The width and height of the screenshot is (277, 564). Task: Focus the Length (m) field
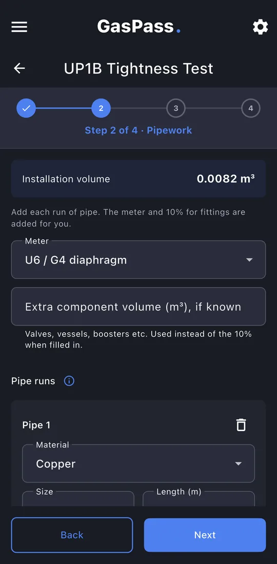point(199,499)
